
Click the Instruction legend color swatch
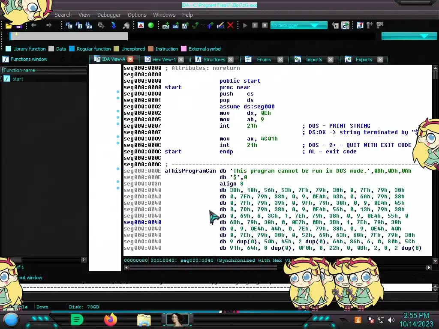click(150, 49)
